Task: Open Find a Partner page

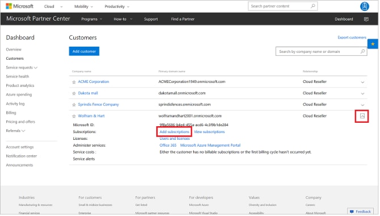Action: coord(183,19)
